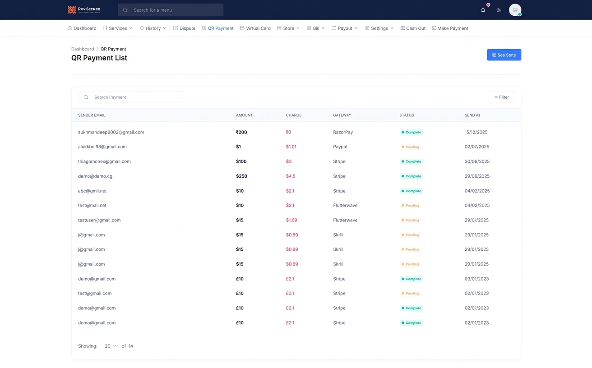Focus the Search Payment input field

click(131, 97)
